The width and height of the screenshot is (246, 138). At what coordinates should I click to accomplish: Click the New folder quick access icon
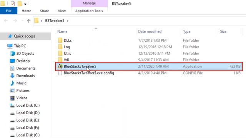(x=20, y=3)
